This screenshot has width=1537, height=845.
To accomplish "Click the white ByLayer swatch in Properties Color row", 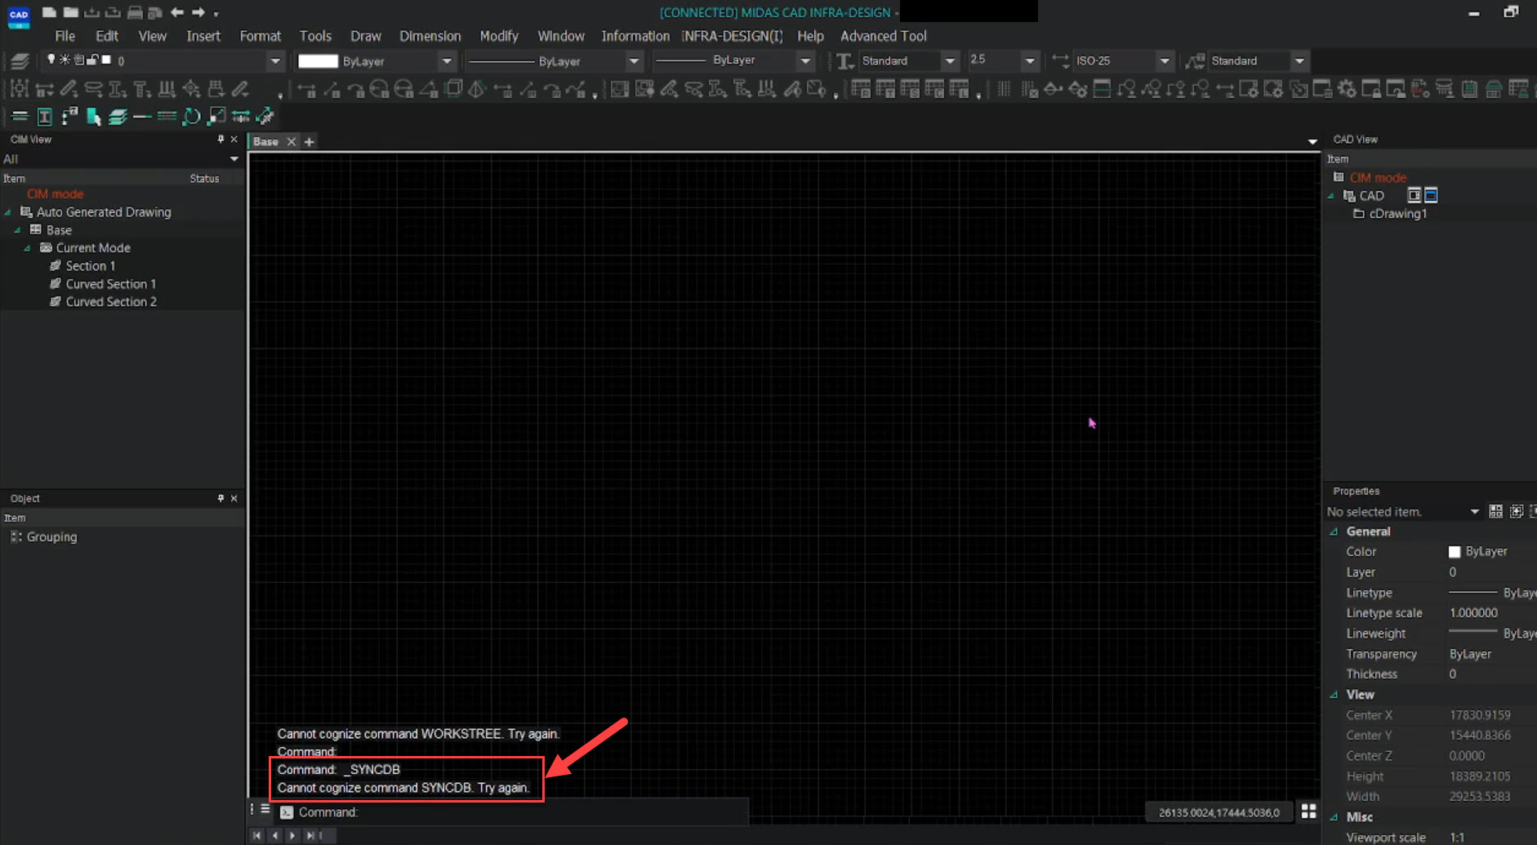I will pyautogui.click(x=1454, y=552).
